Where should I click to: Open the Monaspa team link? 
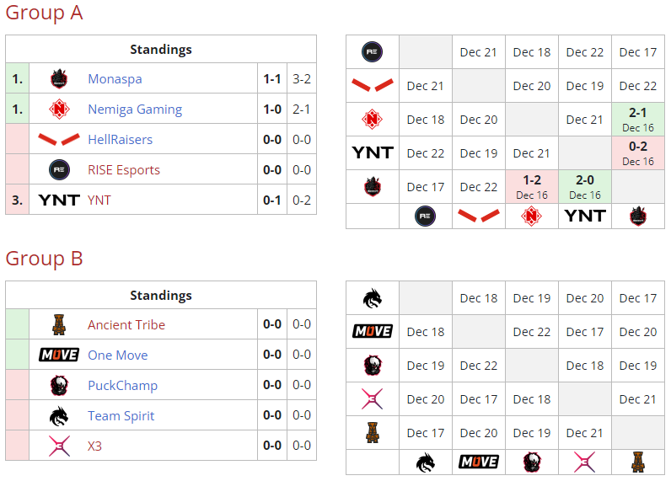[x=115, y=78]
